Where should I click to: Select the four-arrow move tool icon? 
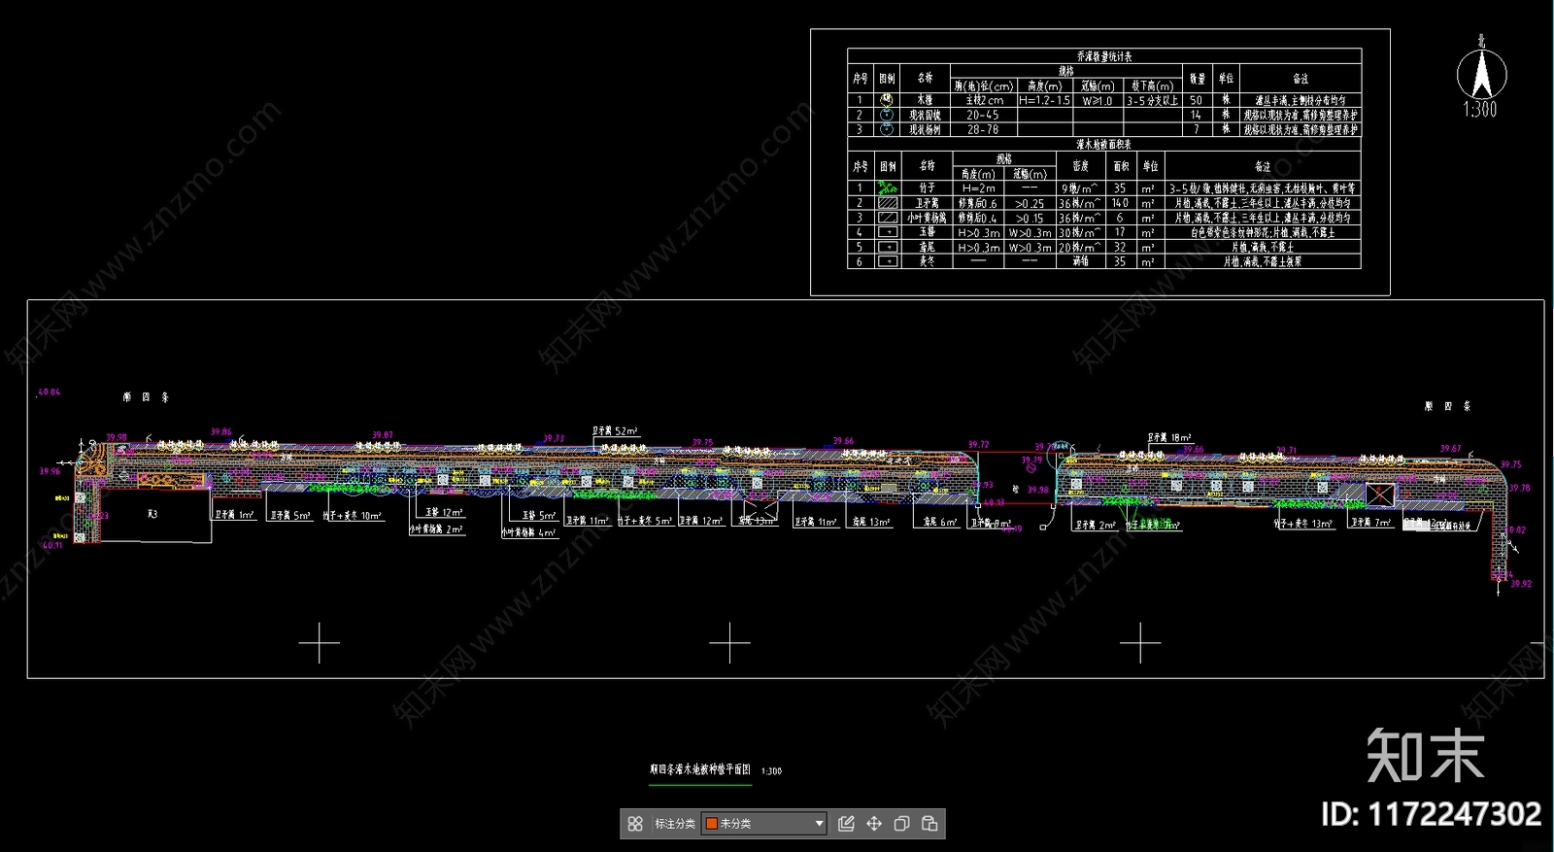pyautogui.click(x=874, y=824)
